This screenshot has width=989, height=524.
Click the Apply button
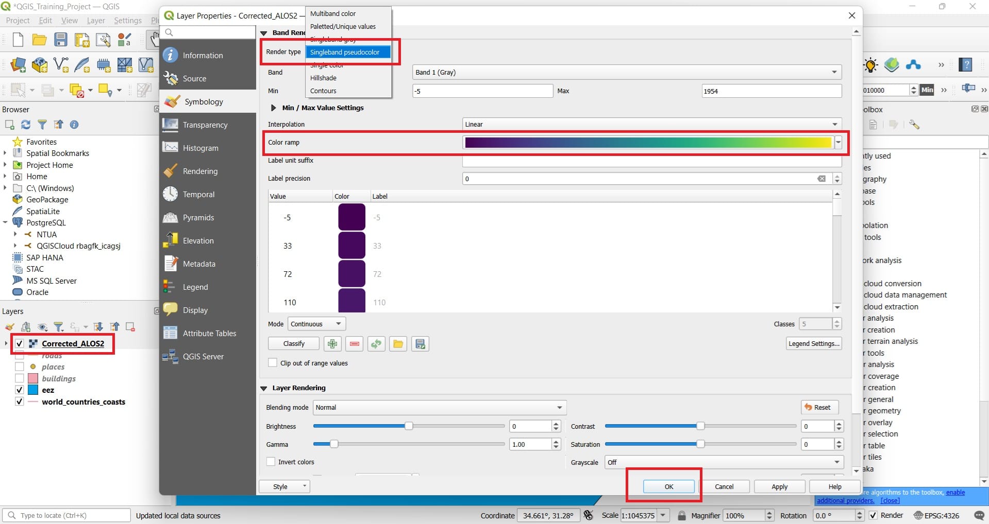click(x=779, y=486)
